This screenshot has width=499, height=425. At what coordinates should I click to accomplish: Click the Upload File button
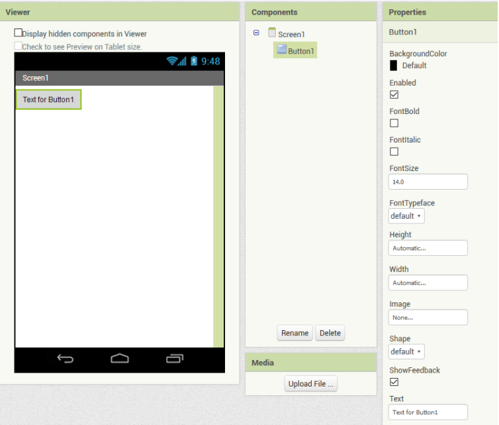(x=311, y=384)
